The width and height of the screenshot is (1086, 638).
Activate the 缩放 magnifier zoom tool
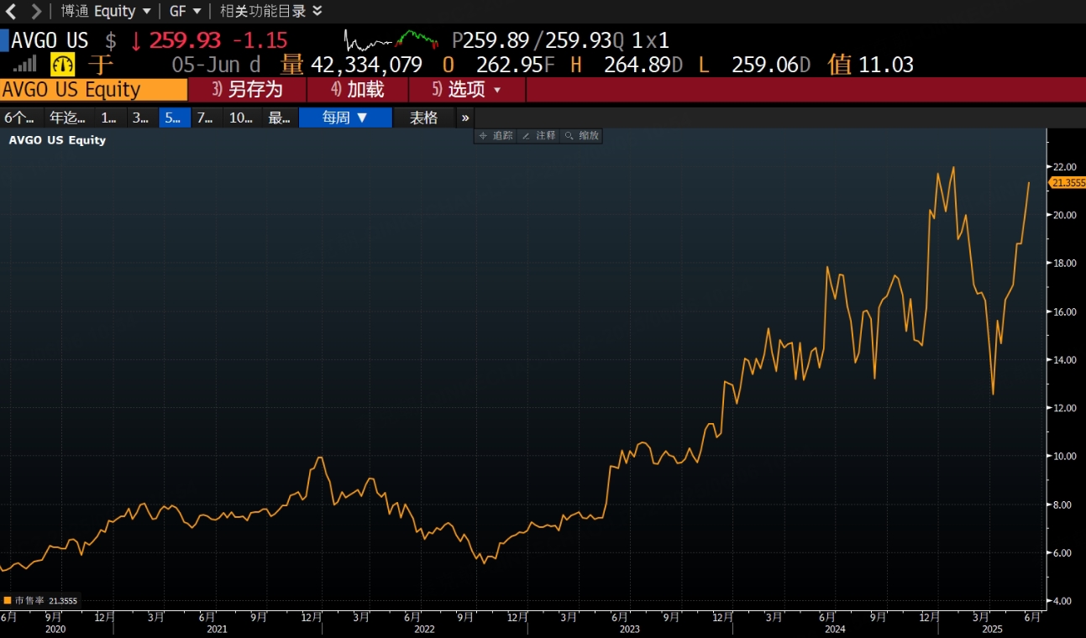[581, 135]
